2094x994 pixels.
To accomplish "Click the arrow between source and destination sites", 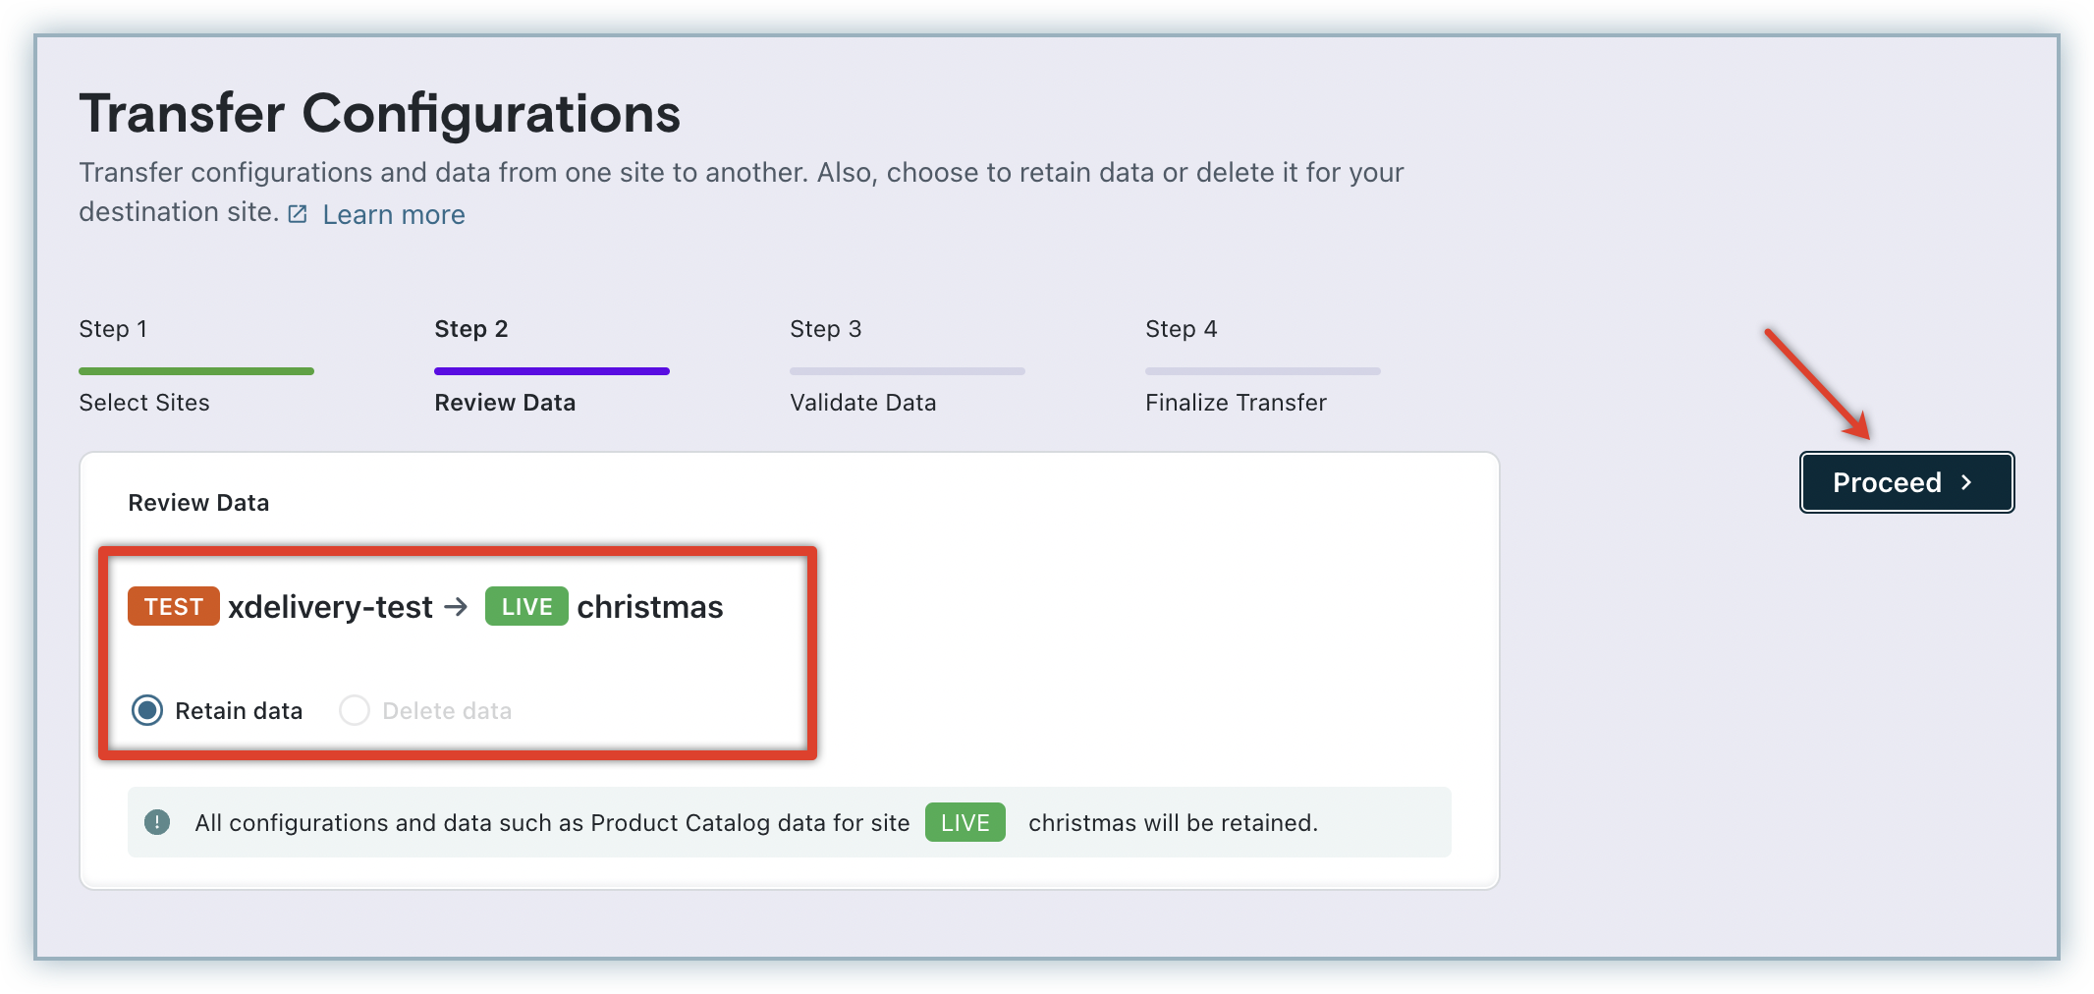I will pyautogui.click(x=457, y=607).
